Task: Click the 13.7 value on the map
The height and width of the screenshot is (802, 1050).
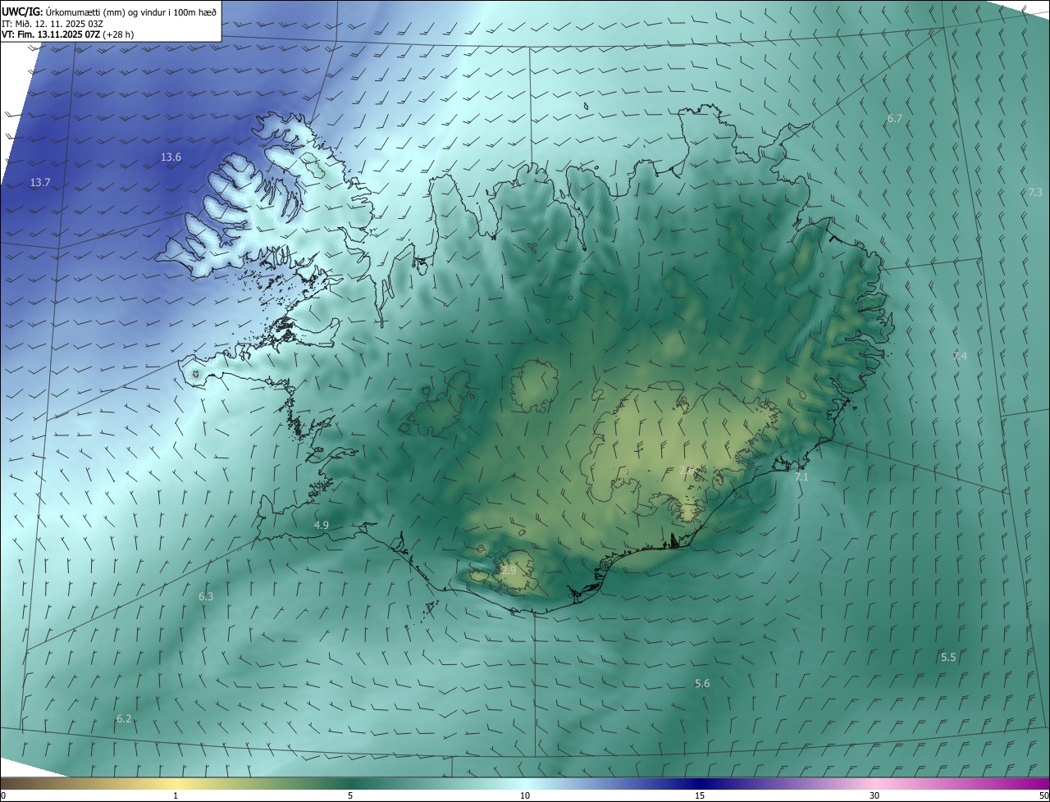Action: point(40,183)
